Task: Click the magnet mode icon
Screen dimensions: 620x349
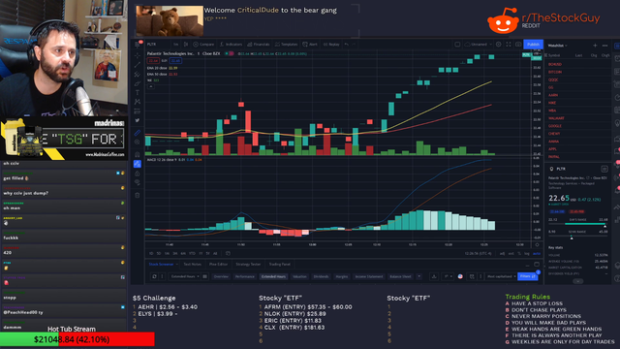Action: [138, 154]
